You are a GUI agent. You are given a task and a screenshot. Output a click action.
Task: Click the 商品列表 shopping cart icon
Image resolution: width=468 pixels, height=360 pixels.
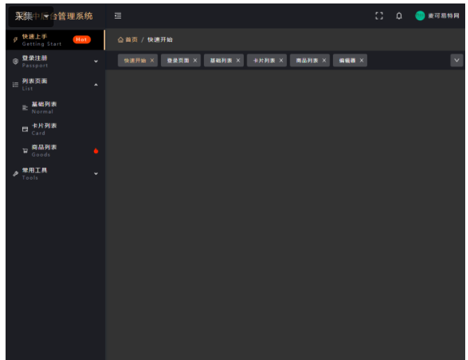point(25,150)
